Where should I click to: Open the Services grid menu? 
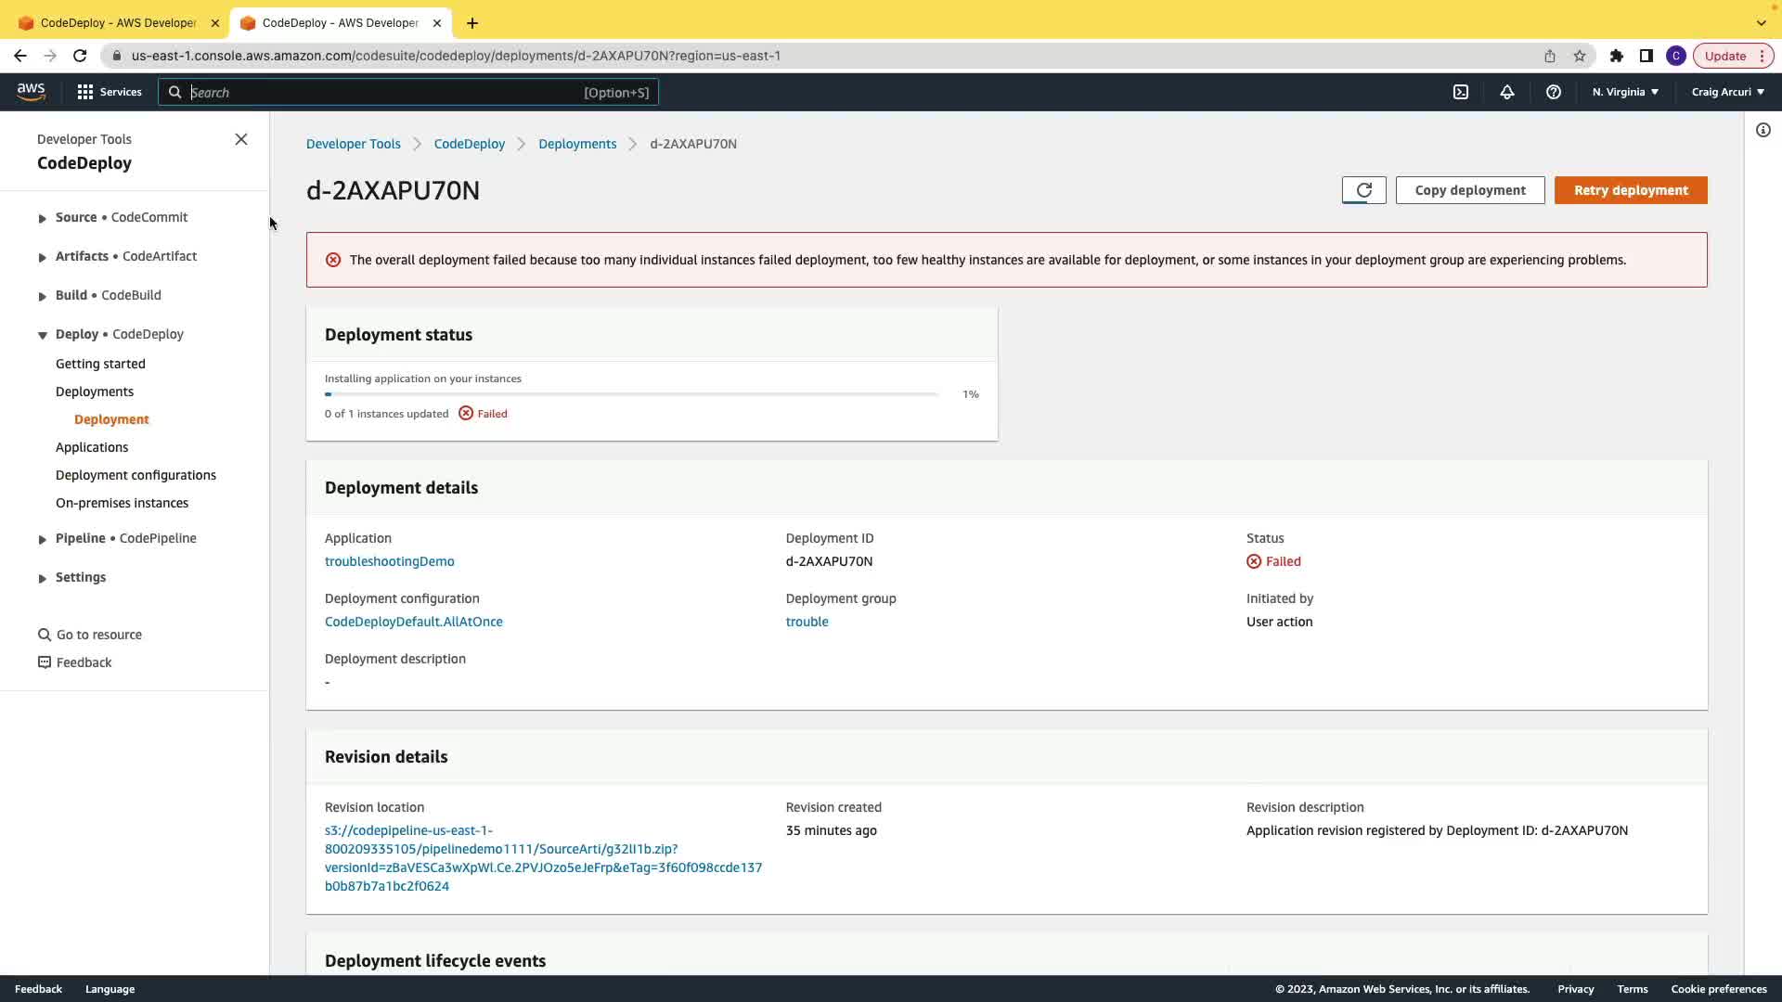click(110, 92)
